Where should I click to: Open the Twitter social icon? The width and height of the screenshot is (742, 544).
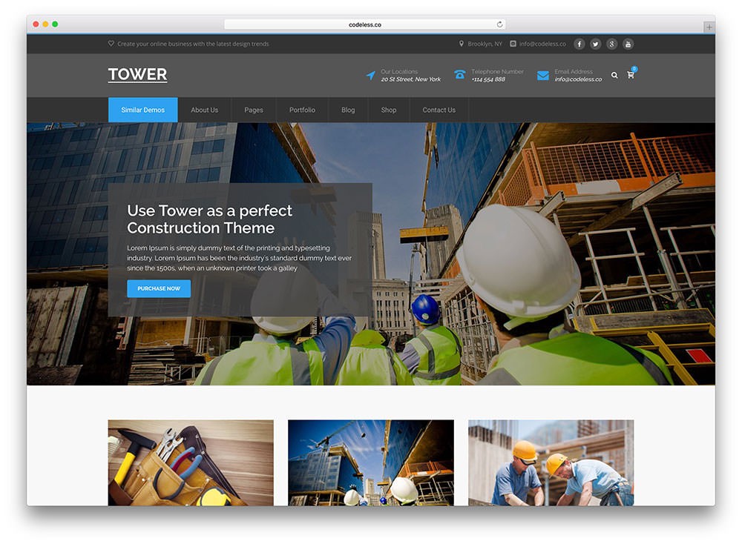(x=595, y=44)
